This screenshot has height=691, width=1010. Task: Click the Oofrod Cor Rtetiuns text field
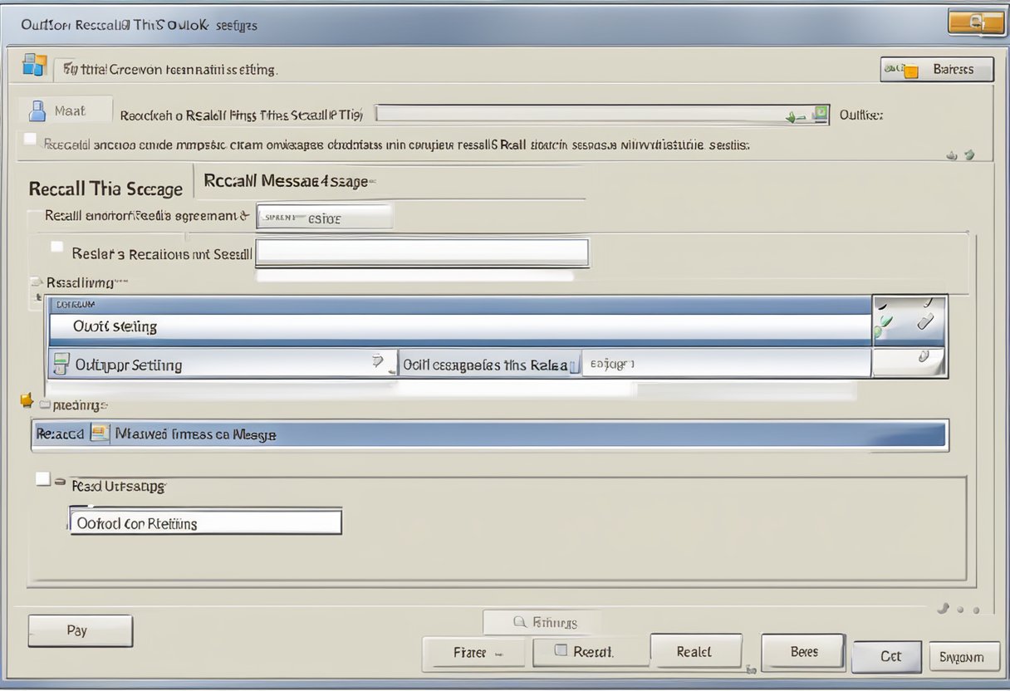point(205,523)
